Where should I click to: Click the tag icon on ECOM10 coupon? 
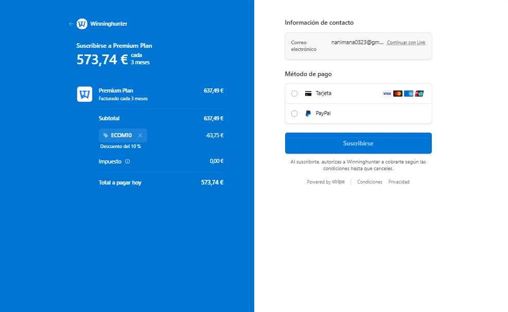pos(106,135)
